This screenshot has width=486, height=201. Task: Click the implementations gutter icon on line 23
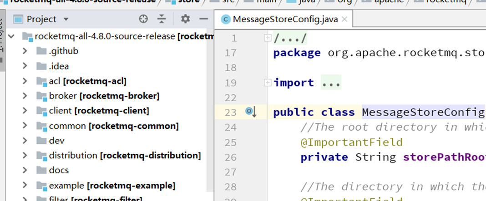251,112
